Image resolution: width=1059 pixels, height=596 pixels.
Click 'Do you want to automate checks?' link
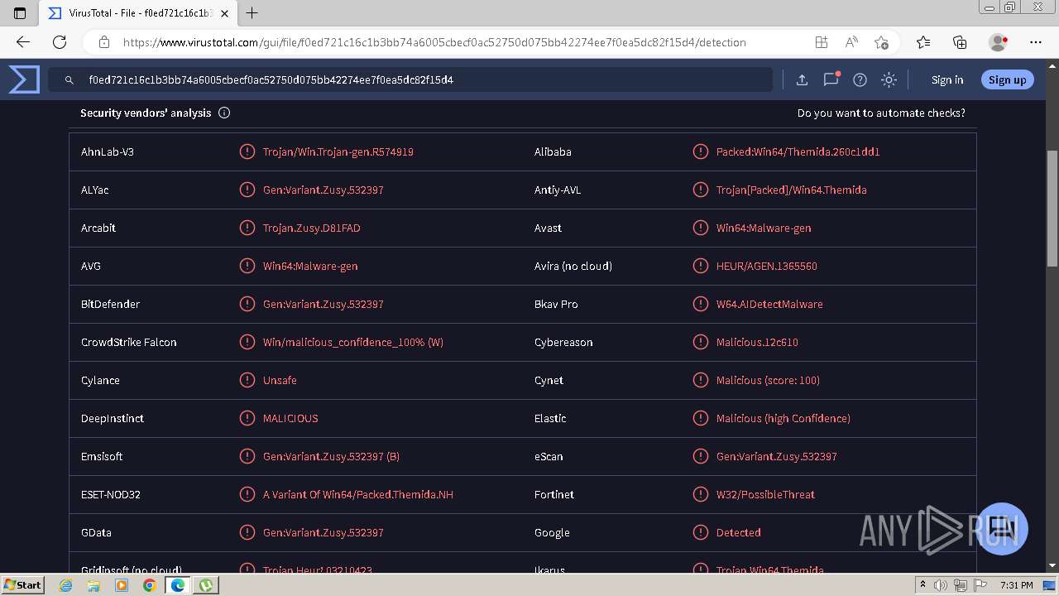tap(881, 113)
